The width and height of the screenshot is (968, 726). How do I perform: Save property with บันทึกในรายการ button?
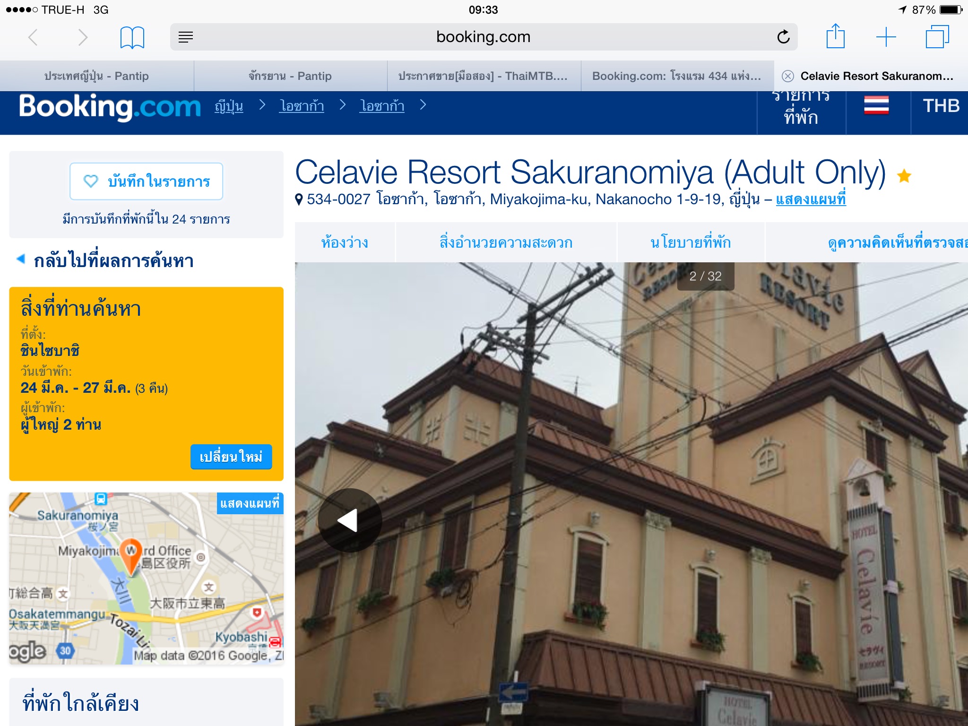pyautogui.click(x=146, y=181)
